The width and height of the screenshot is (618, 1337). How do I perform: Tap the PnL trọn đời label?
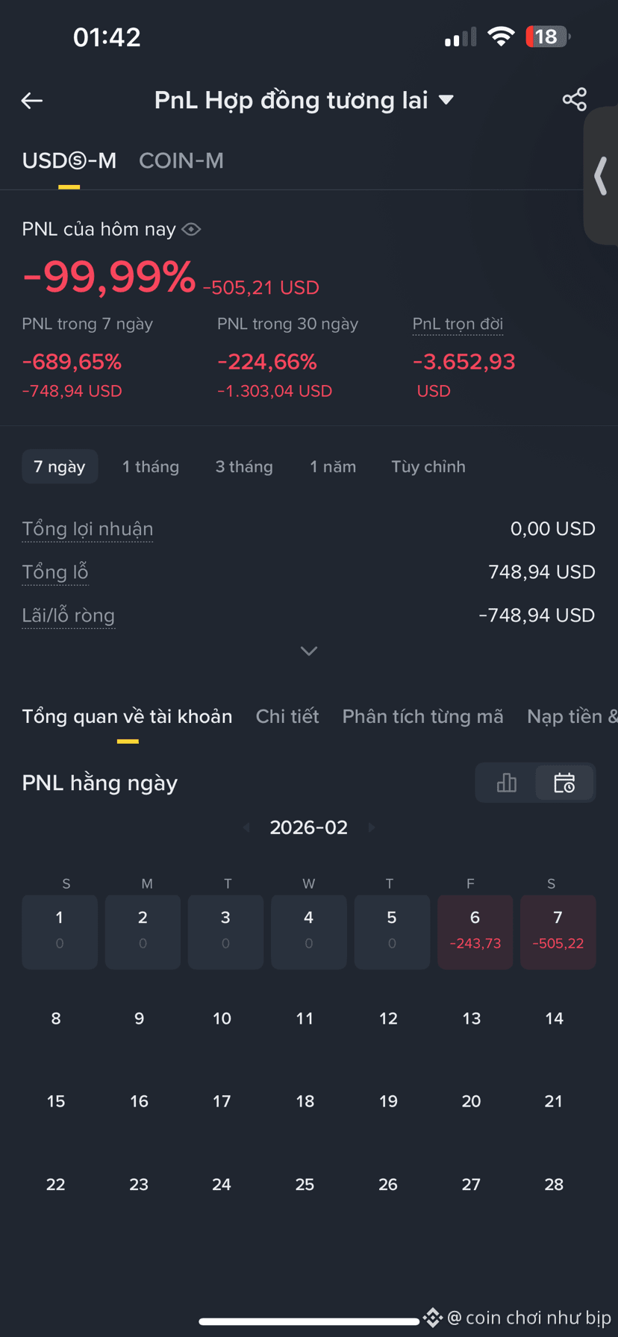point(458,324)
